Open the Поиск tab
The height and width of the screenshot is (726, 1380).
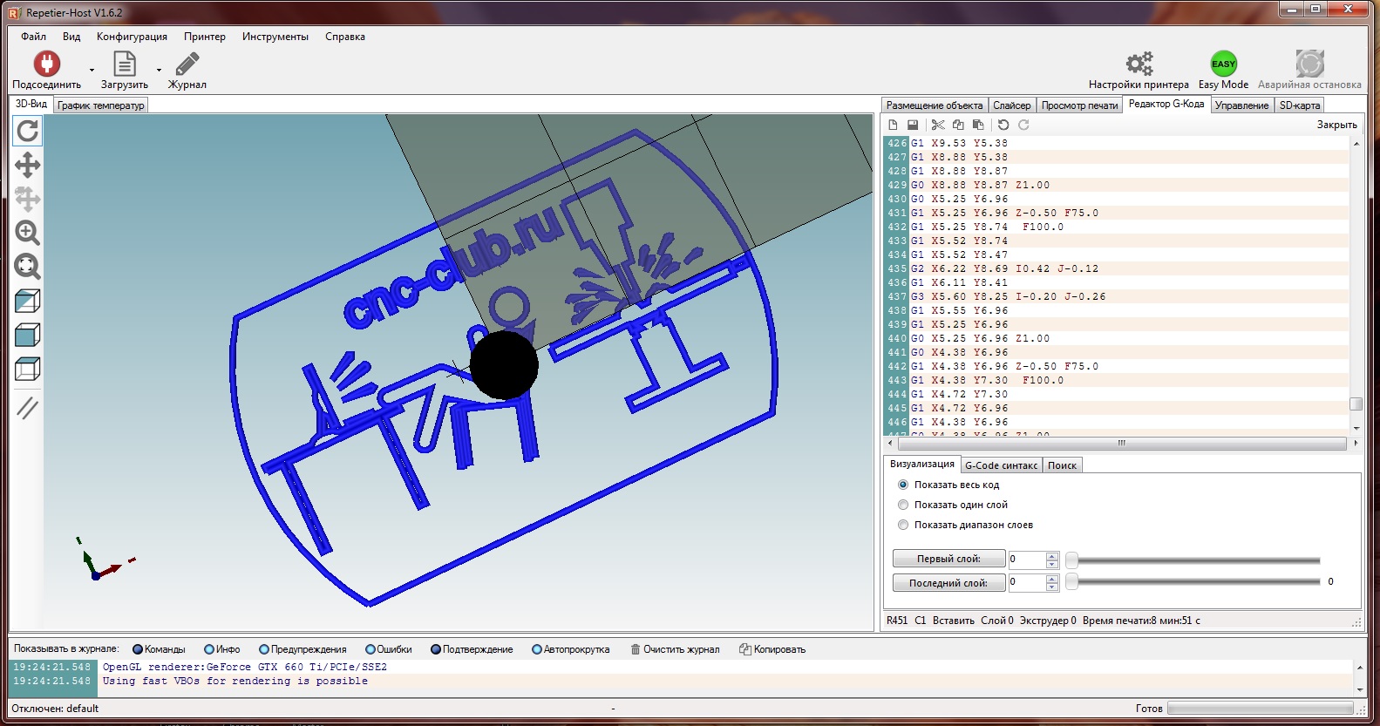(x=1062, y=465)
